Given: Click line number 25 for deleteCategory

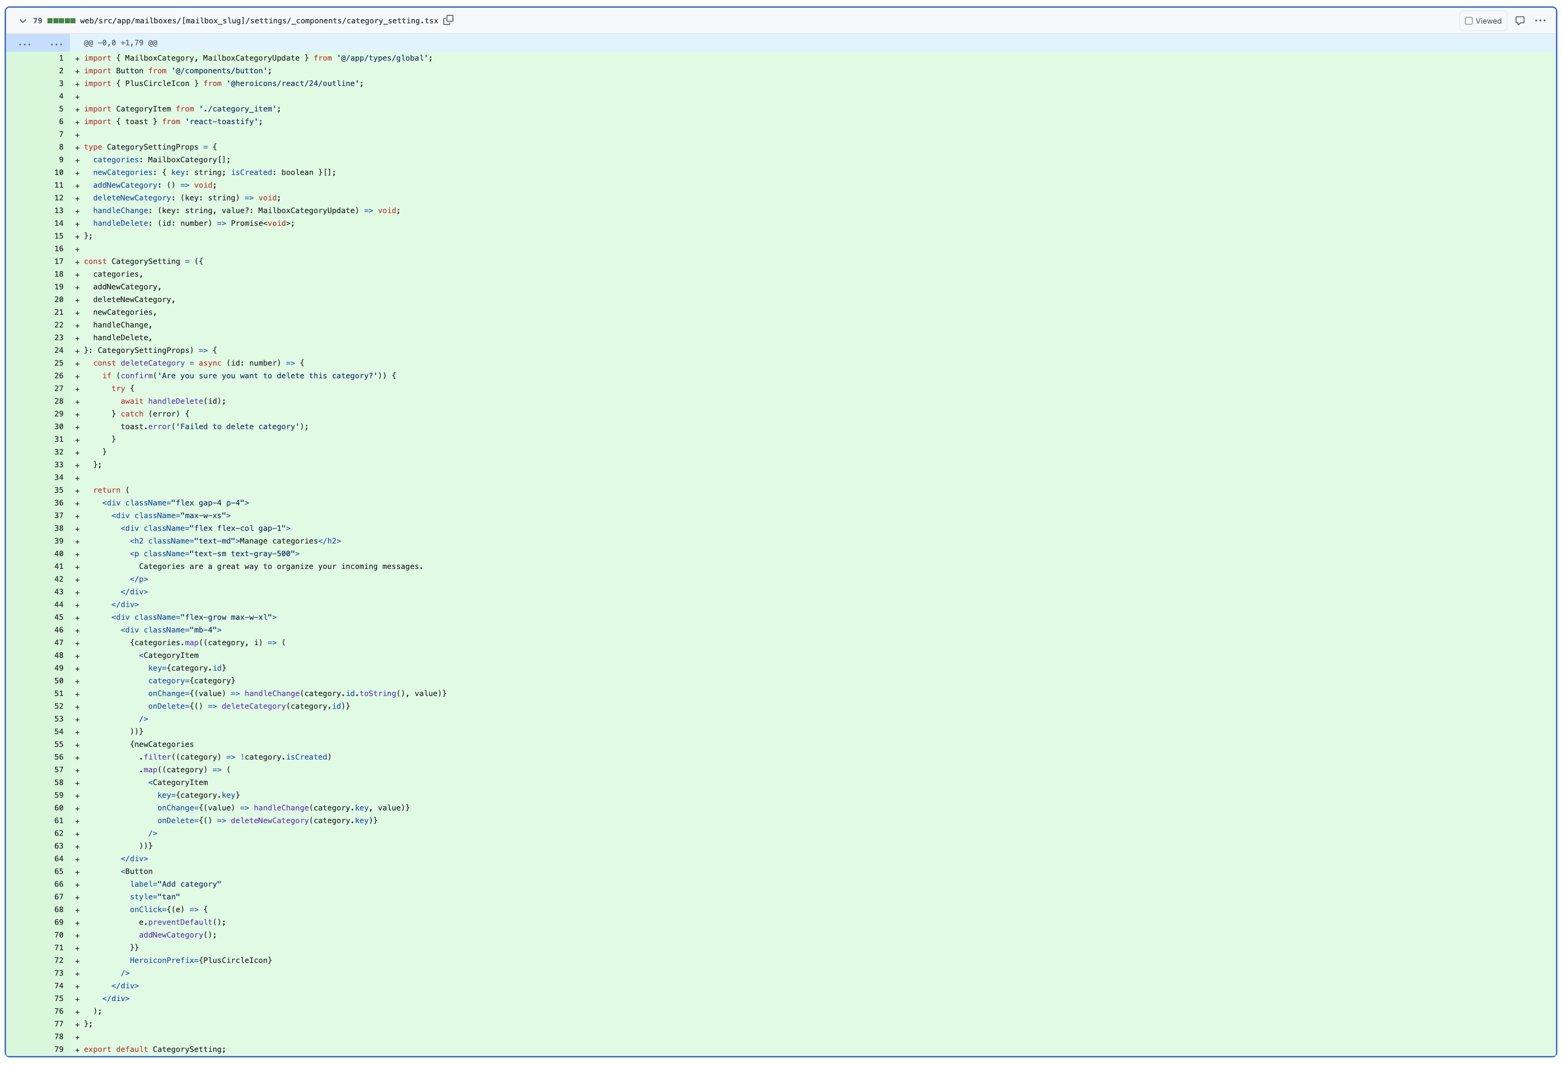Looking at the screenshot, I should coord(58,363).
